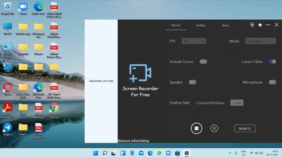Open taskbar Search magnifier
This screenshot has width=282, height=158.
tap(105, 153)
